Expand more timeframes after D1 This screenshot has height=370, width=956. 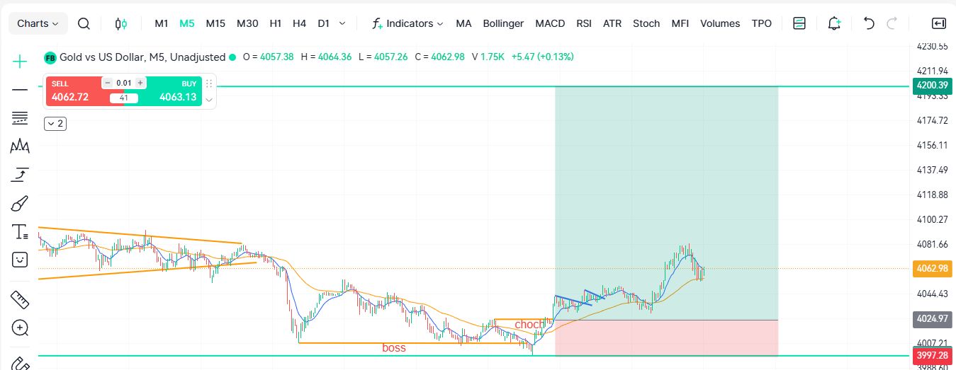(342, 23)
